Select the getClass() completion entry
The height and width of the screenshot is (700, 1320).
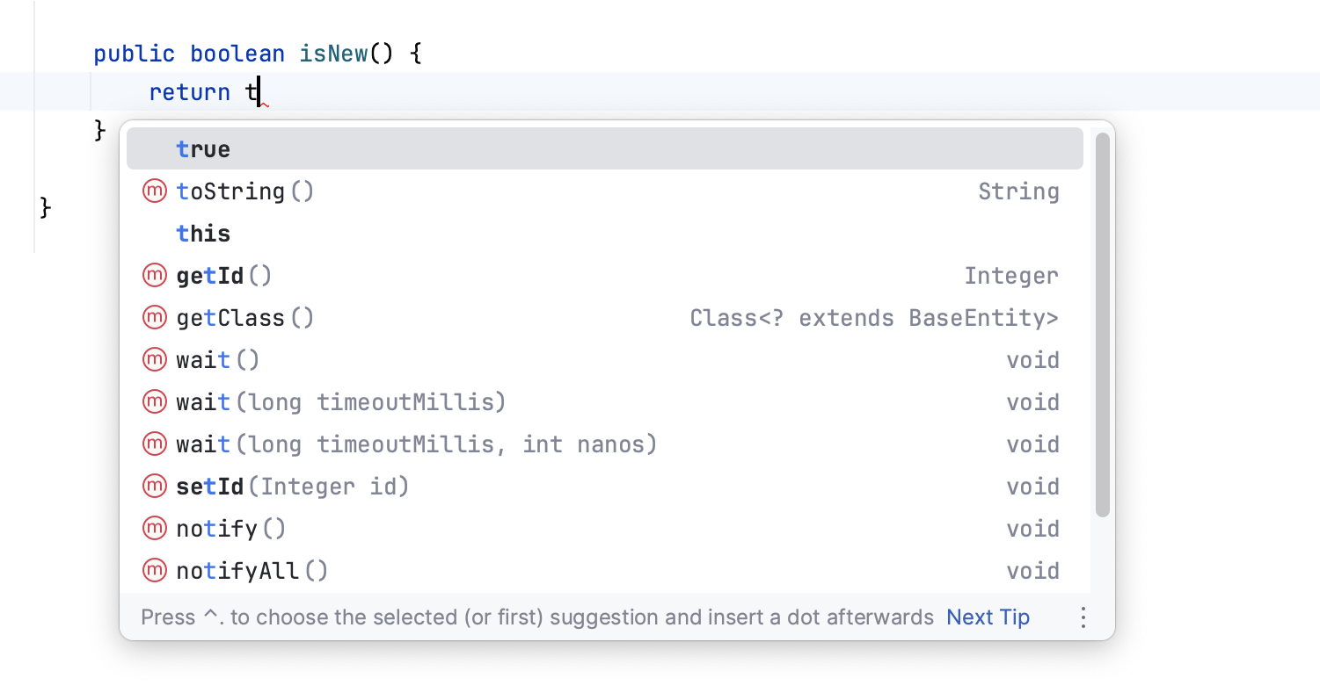click(244, 317)
